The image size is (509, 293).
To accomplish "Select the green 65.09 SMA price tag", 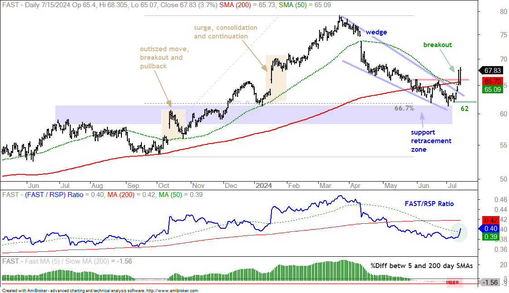I will pos(492,89).
